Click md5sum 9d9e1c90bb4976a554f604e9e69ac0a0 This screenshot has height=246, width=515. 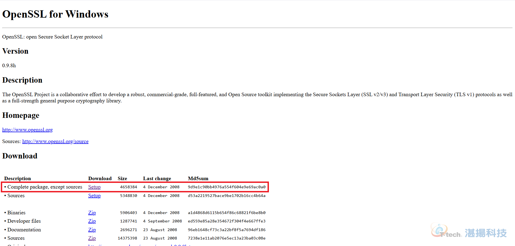point(227,187)
